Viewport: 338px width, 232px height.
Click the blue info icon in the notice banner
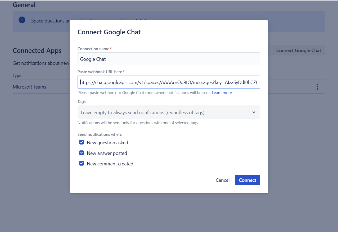tap(22, 20)
